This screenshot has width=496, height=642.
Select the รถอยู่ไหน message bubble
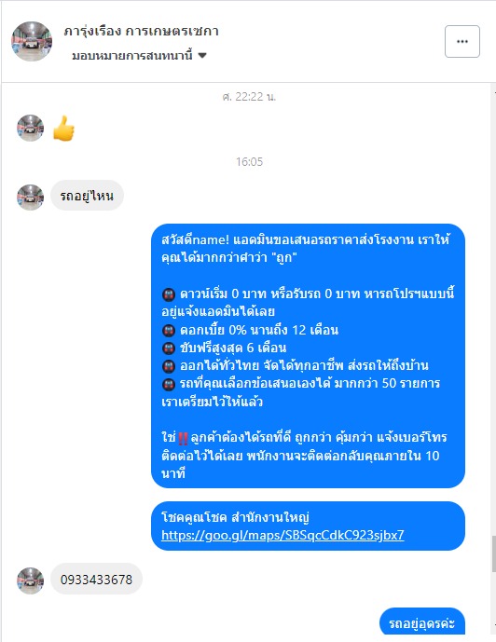pyautogui.click(x=87, y=196)
